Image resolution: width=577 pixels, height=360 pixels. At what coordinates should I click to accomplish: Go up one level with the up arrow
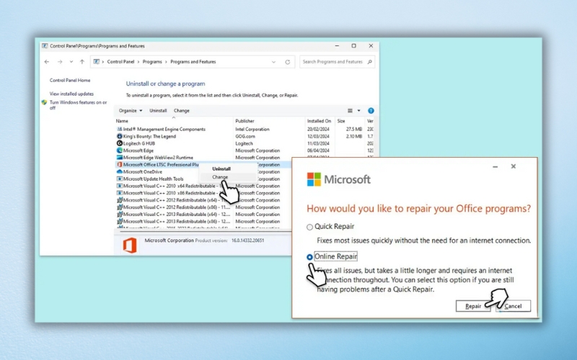[x=82, y=62]
